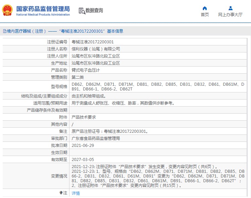The height and width of the screenshot is (198, 251).
Task: Click the 注册证编号 label
Action: pyautogui.click(x=57, y=42)
